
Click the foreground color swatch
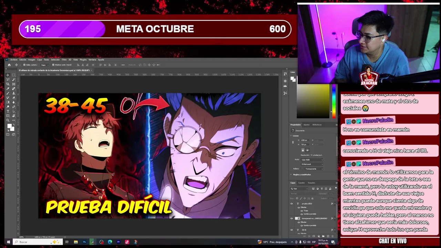pos(10,126)
